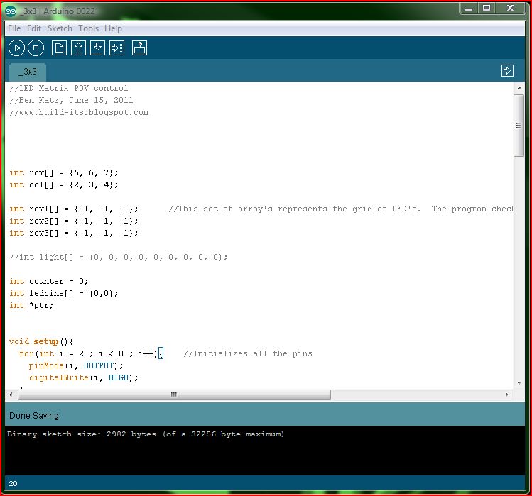Click the "for(int i = 2 ; i < 8 ; i++){" loop line
532x496 pixels.
click(x=91, y=353)
